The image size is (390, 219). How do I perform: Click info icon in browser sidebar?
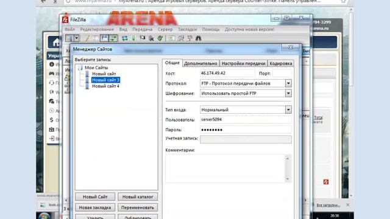(x=52, y=64)
